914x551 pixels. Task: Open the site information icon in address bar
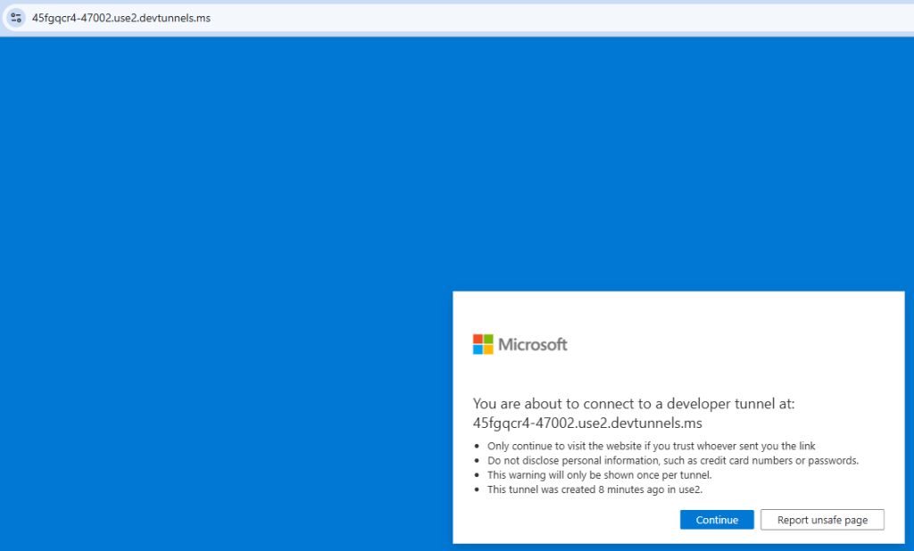tap(15, 18)
